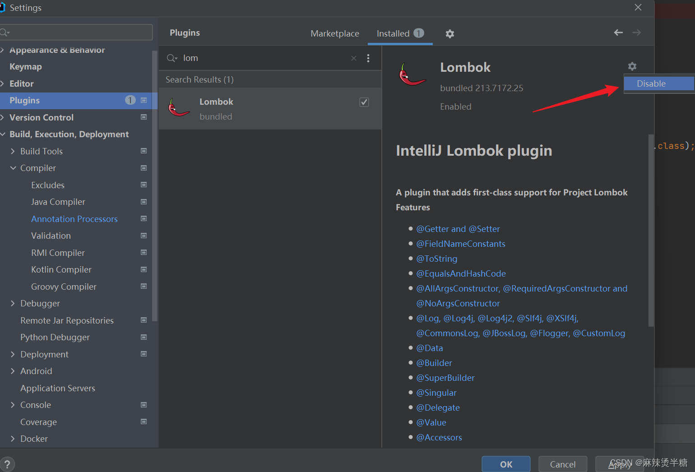This screenshot has width=695, height=472.
Task: Expand Appearance & Behavior section
Action: 2,50
